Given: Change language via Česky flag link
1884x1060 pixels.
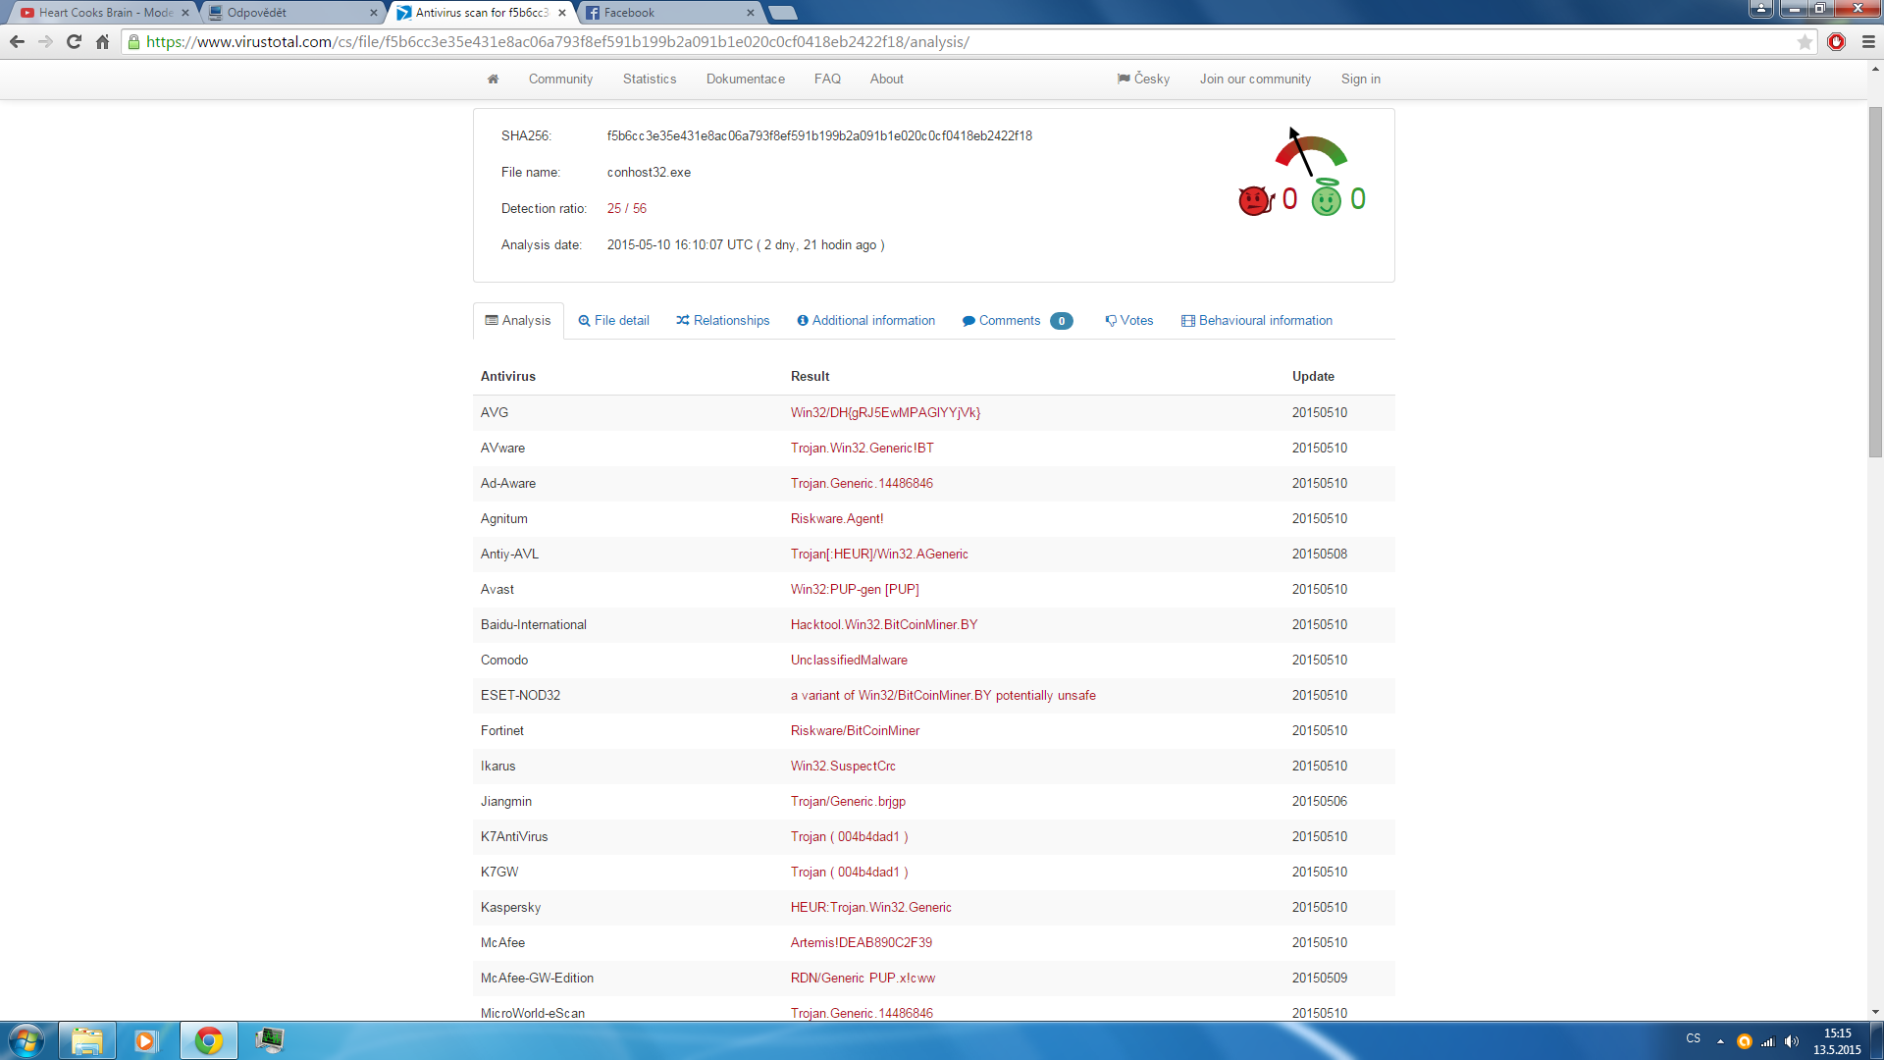Looking at the screenshot, I should tap(1143, 79).
